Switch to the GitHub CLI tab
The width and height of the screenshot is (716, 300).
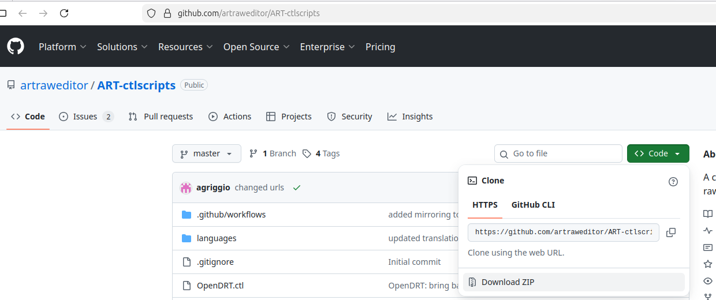point(533,205)
